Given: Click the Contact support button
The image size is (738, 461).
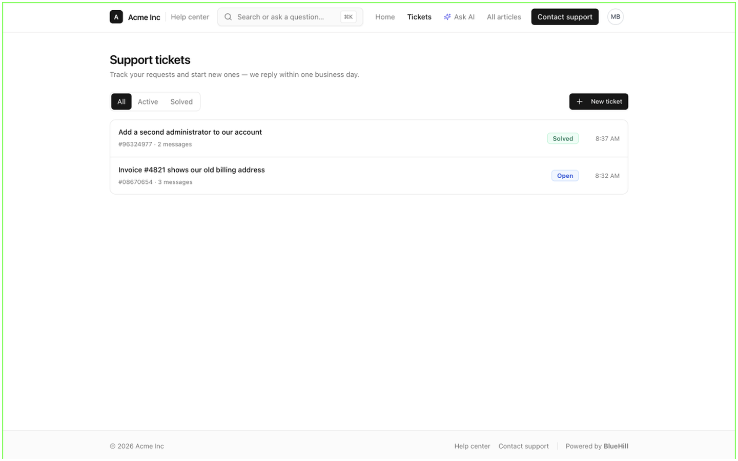Looking at the screenshot, I should pyautogui.click(x=565, y=17).
